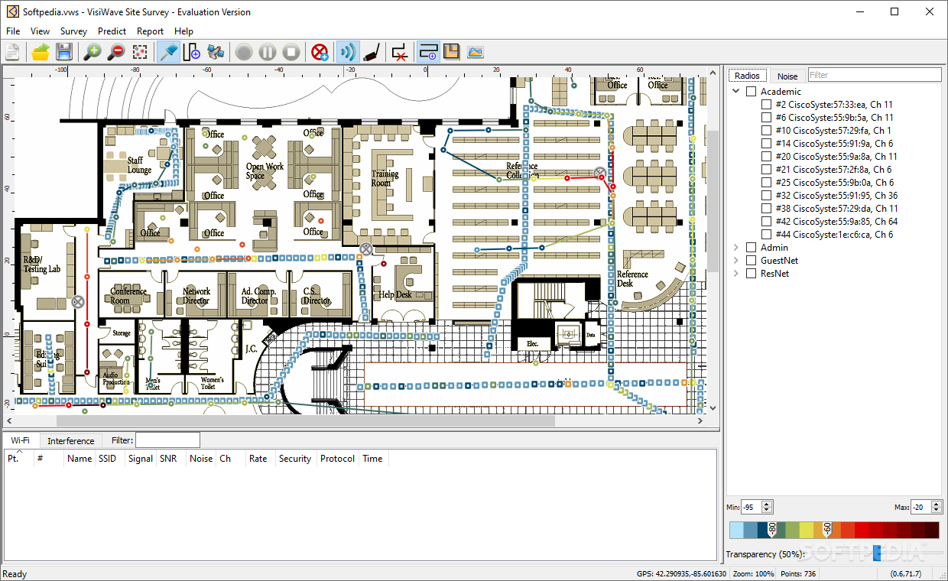
Task: Increase the Min value with the up arrow
Action: coord(767,504)
